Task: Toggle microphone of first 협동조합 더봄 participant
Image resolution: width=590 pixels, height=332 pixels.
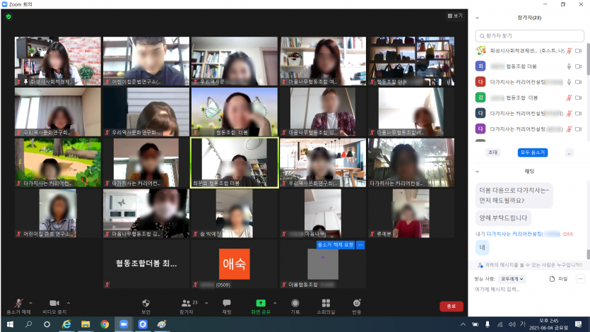Action: (x=570, y=66)
